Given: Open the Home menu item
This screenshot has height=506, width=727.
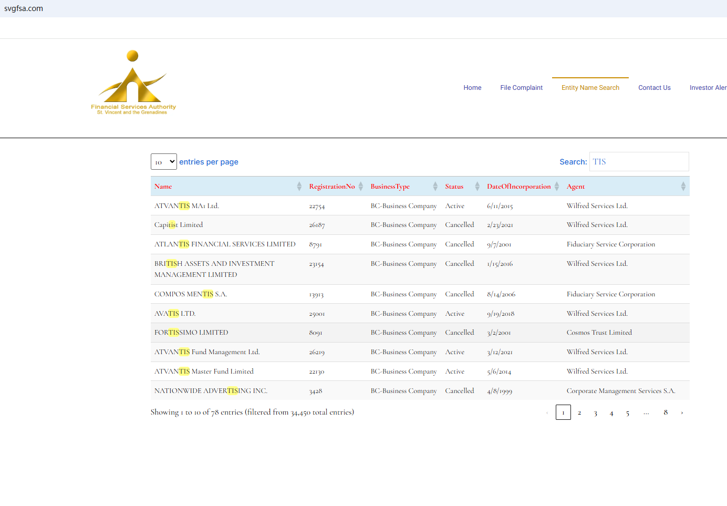Looking at the screenshot, I should pyautogui.click(x=472, y=88).
